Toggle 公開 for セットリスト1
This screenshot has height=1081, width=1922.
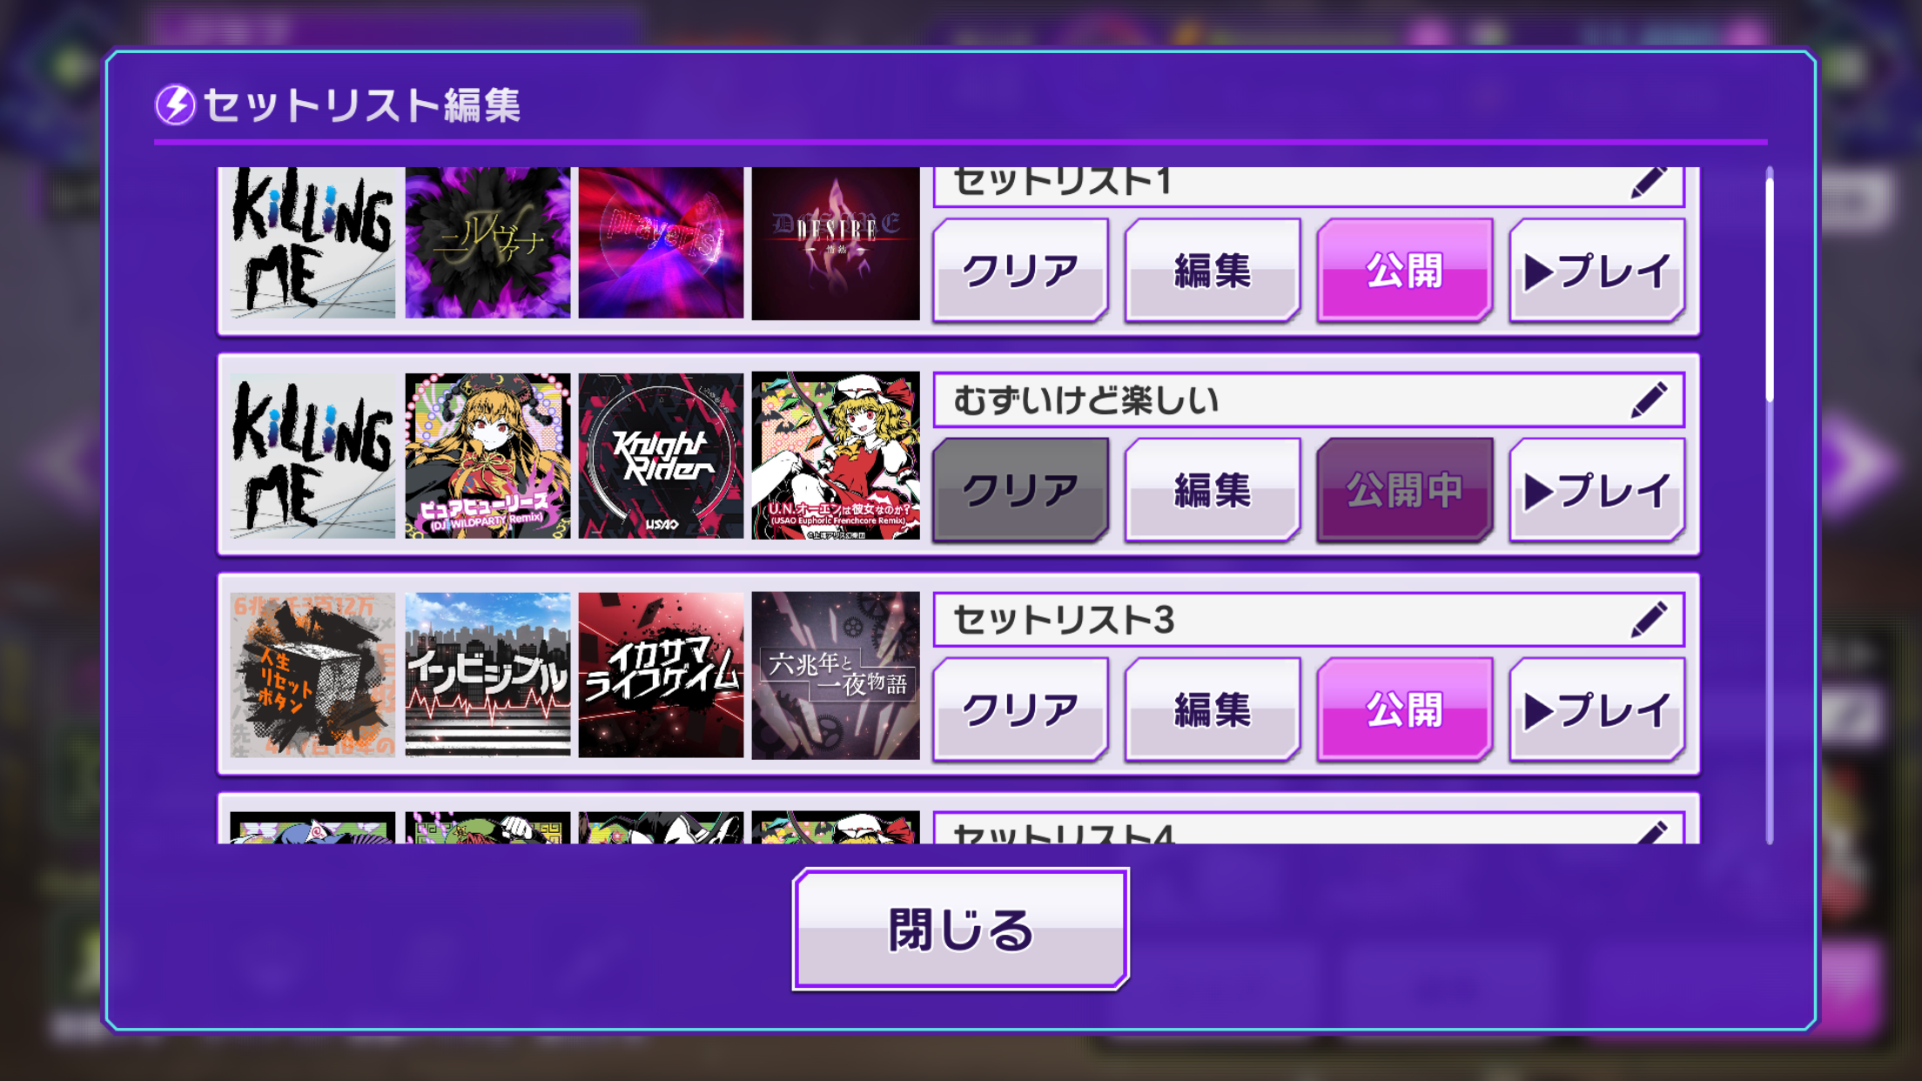[1405, 271]
